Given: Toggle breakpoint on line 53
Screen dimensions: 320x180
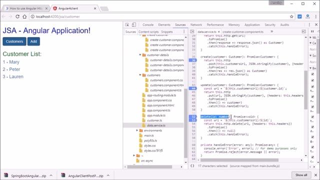Looking at the screenshot, I should [x=193, y=120].
